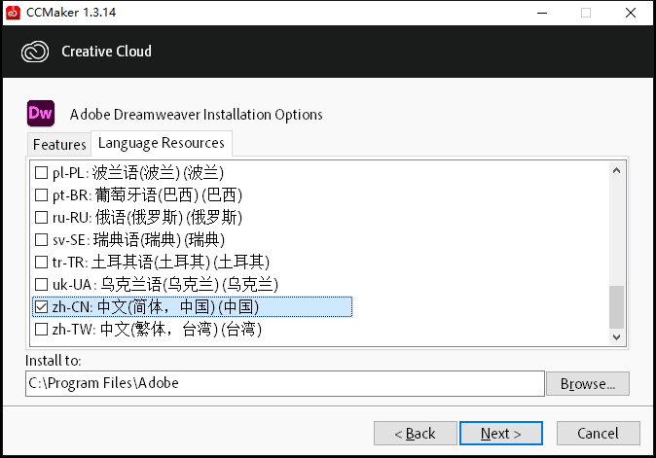Check the pt-BR Portuguese language checkbox
Viewport: 656px width, 458px height.
point(41,195)
